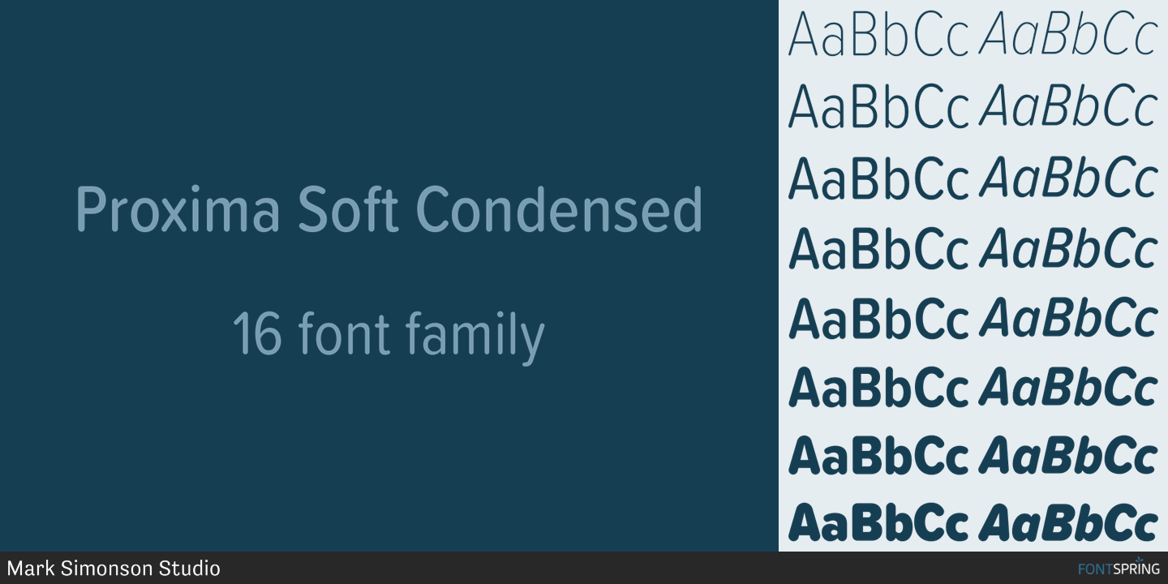1168x584 pixels.
Task: Select the seventh-row upright Extrabold AaBbCc sample
Action: [x=878, y=456]
